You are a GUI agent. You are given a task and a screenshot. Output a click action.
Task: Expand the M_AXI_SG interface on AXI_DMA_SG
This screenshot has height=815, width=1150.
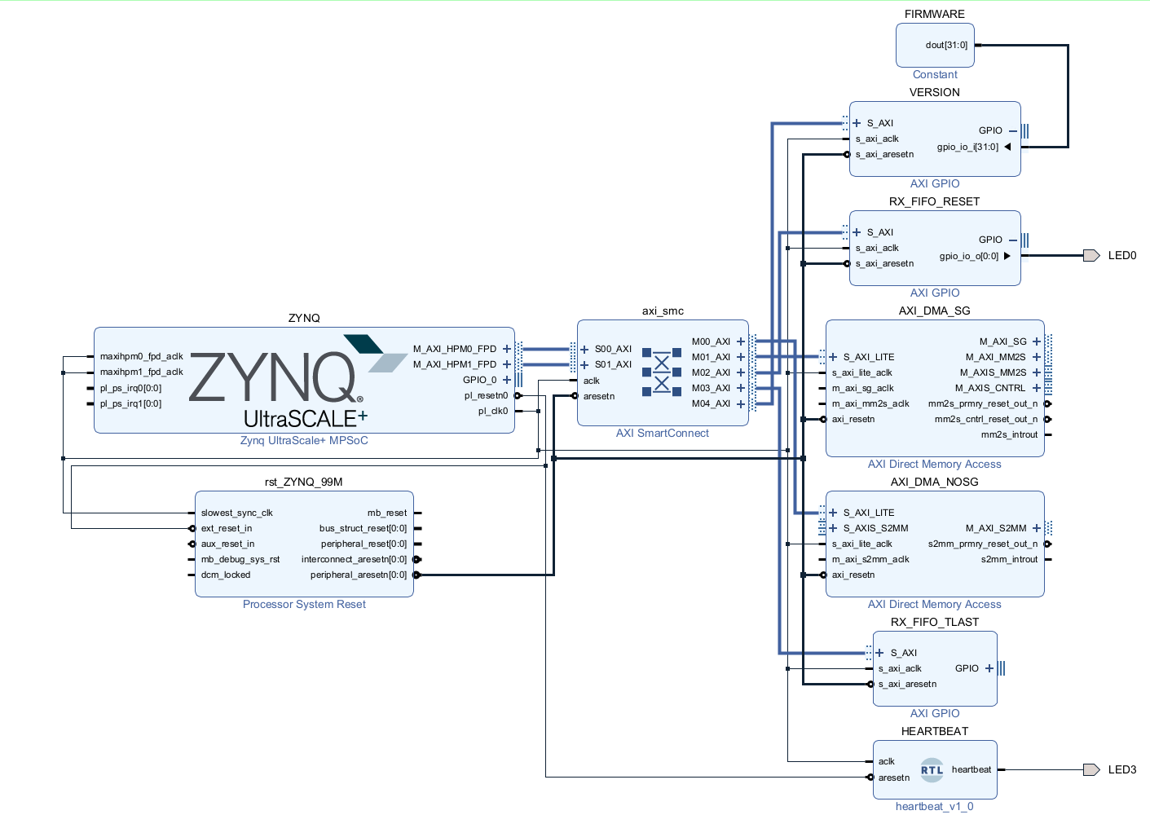tap(1037, 341)
